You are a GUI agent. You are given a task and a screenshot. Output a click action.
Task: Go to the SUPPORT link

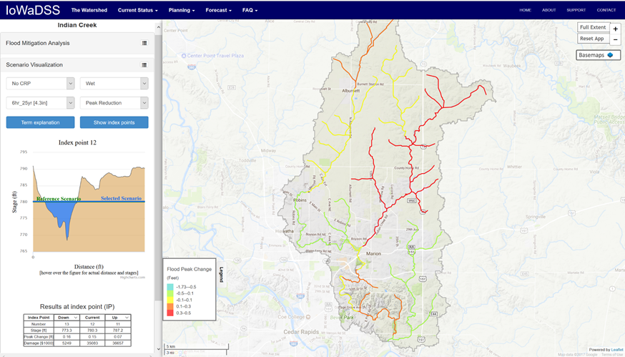(x=576, y=10)
